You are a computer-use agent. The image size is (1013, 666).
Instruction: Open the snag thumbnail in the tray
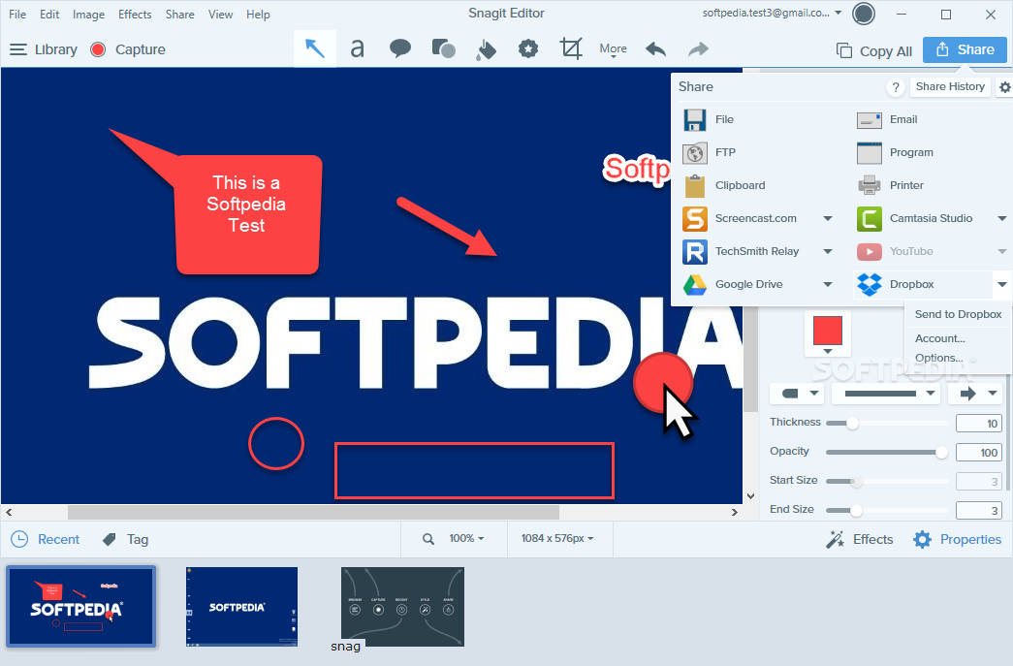[402, 607]
